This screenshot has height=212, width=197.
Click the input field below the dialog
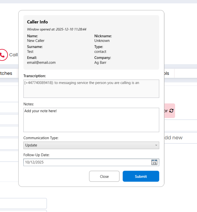pos(23,203)
